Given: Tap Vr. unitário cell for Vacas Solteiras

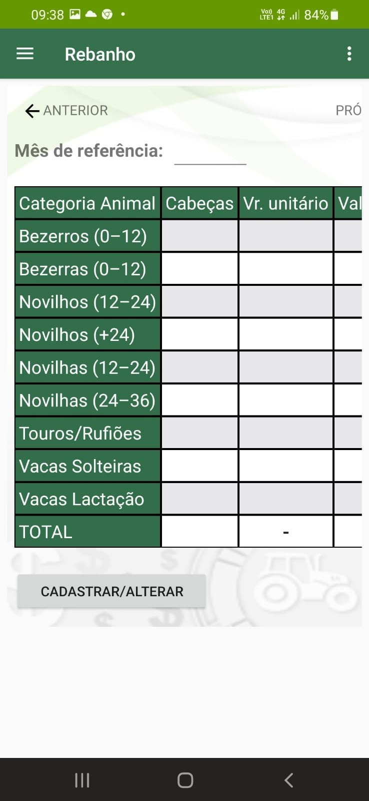Looking at the screenshot, I should tap(285, 466).
